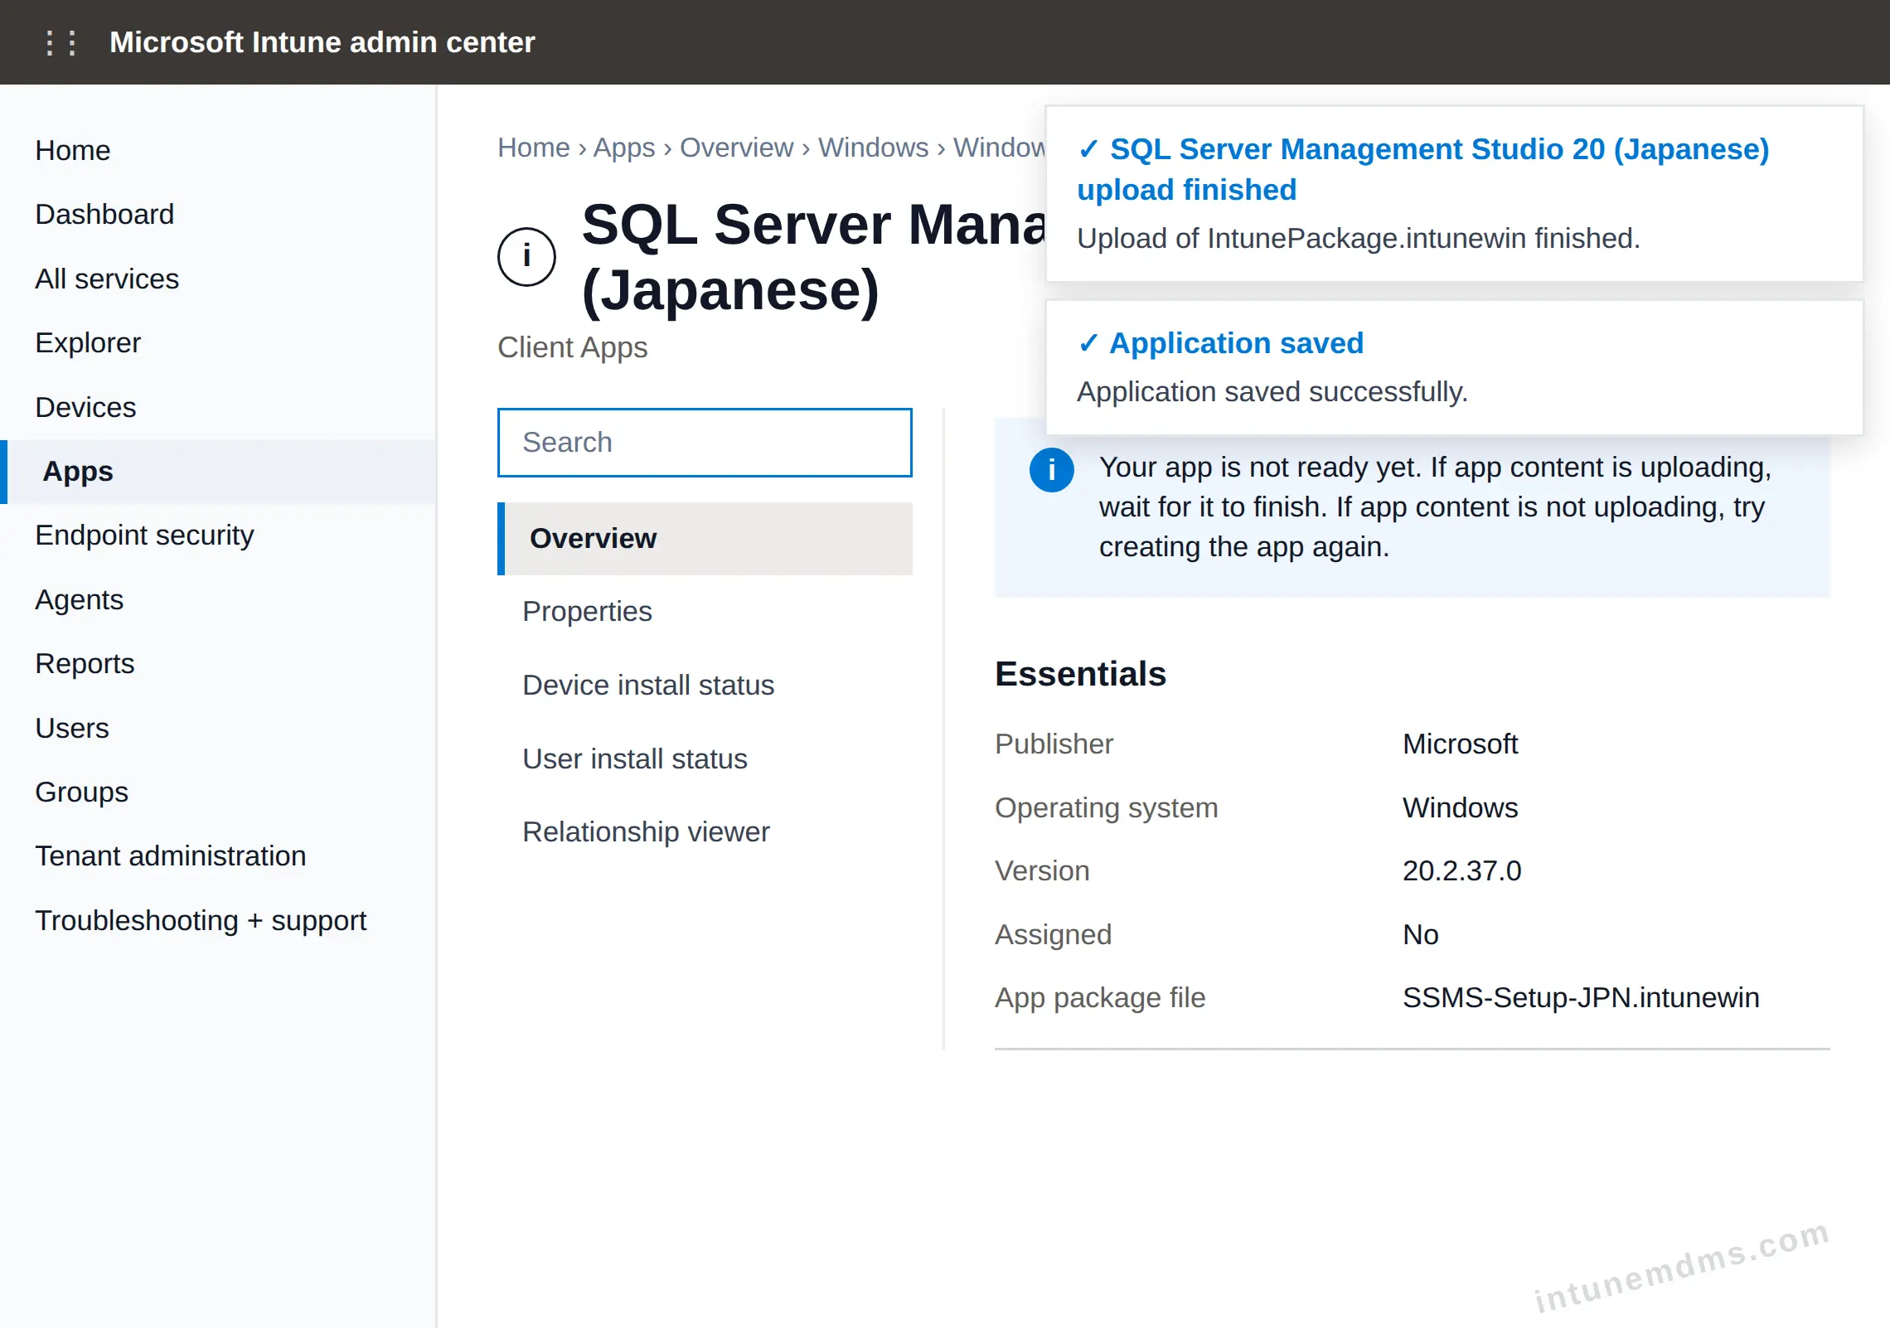Click the App package file label

tap(1100, 997)
